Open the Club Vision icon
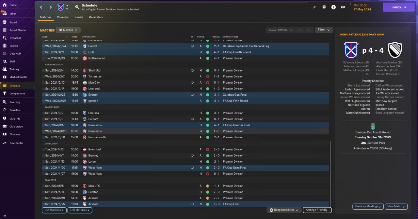This screenshot has height=219, width=418. click(x=5, y=126)
